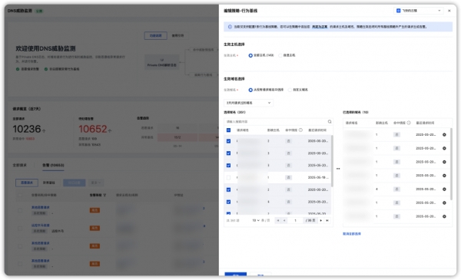Image resolution: width=461 pixels, height=280 pixels.
Task: Switch to the all-requests tab on the dimmed DNS page
Action: click(20, 165)
